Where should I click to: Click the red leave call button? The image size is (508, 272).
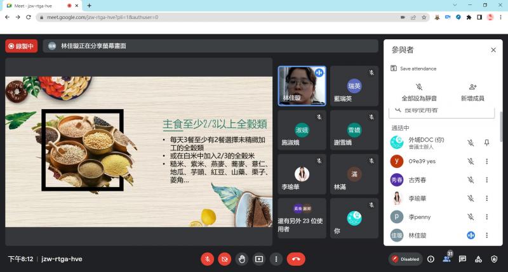(296, 259)
